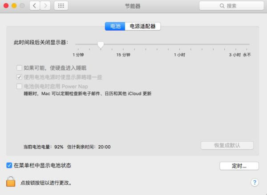Click the 此时间段后关闭显示器 label
Image resolution: width=267 pixels, height=195 pixels.
pyautogui.click(x=41, y=42)
